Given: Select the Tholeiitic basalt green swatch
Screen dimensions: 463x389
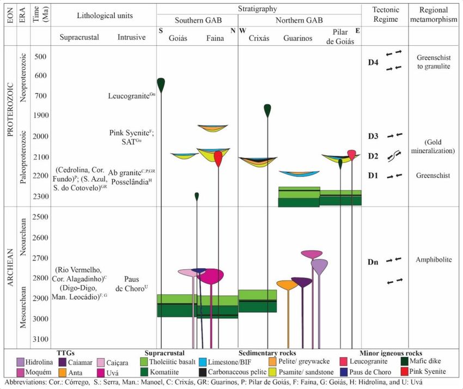Looking at the screenshot, I should (144, 362).
